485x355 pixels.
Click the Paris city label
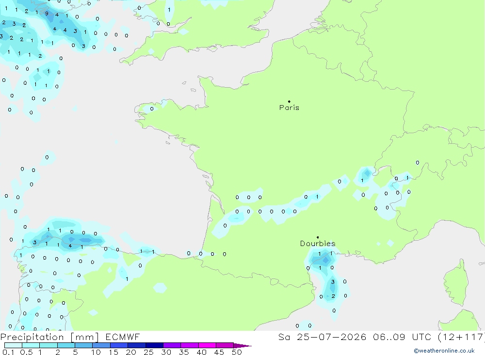click(x=289, y=108)
